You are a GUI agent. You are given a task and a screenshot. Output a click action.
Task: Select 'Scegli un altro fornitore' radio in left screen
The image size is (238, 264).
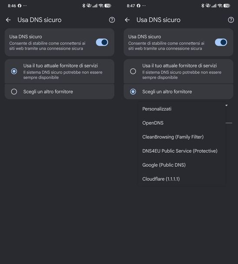[x=14, y=92]
